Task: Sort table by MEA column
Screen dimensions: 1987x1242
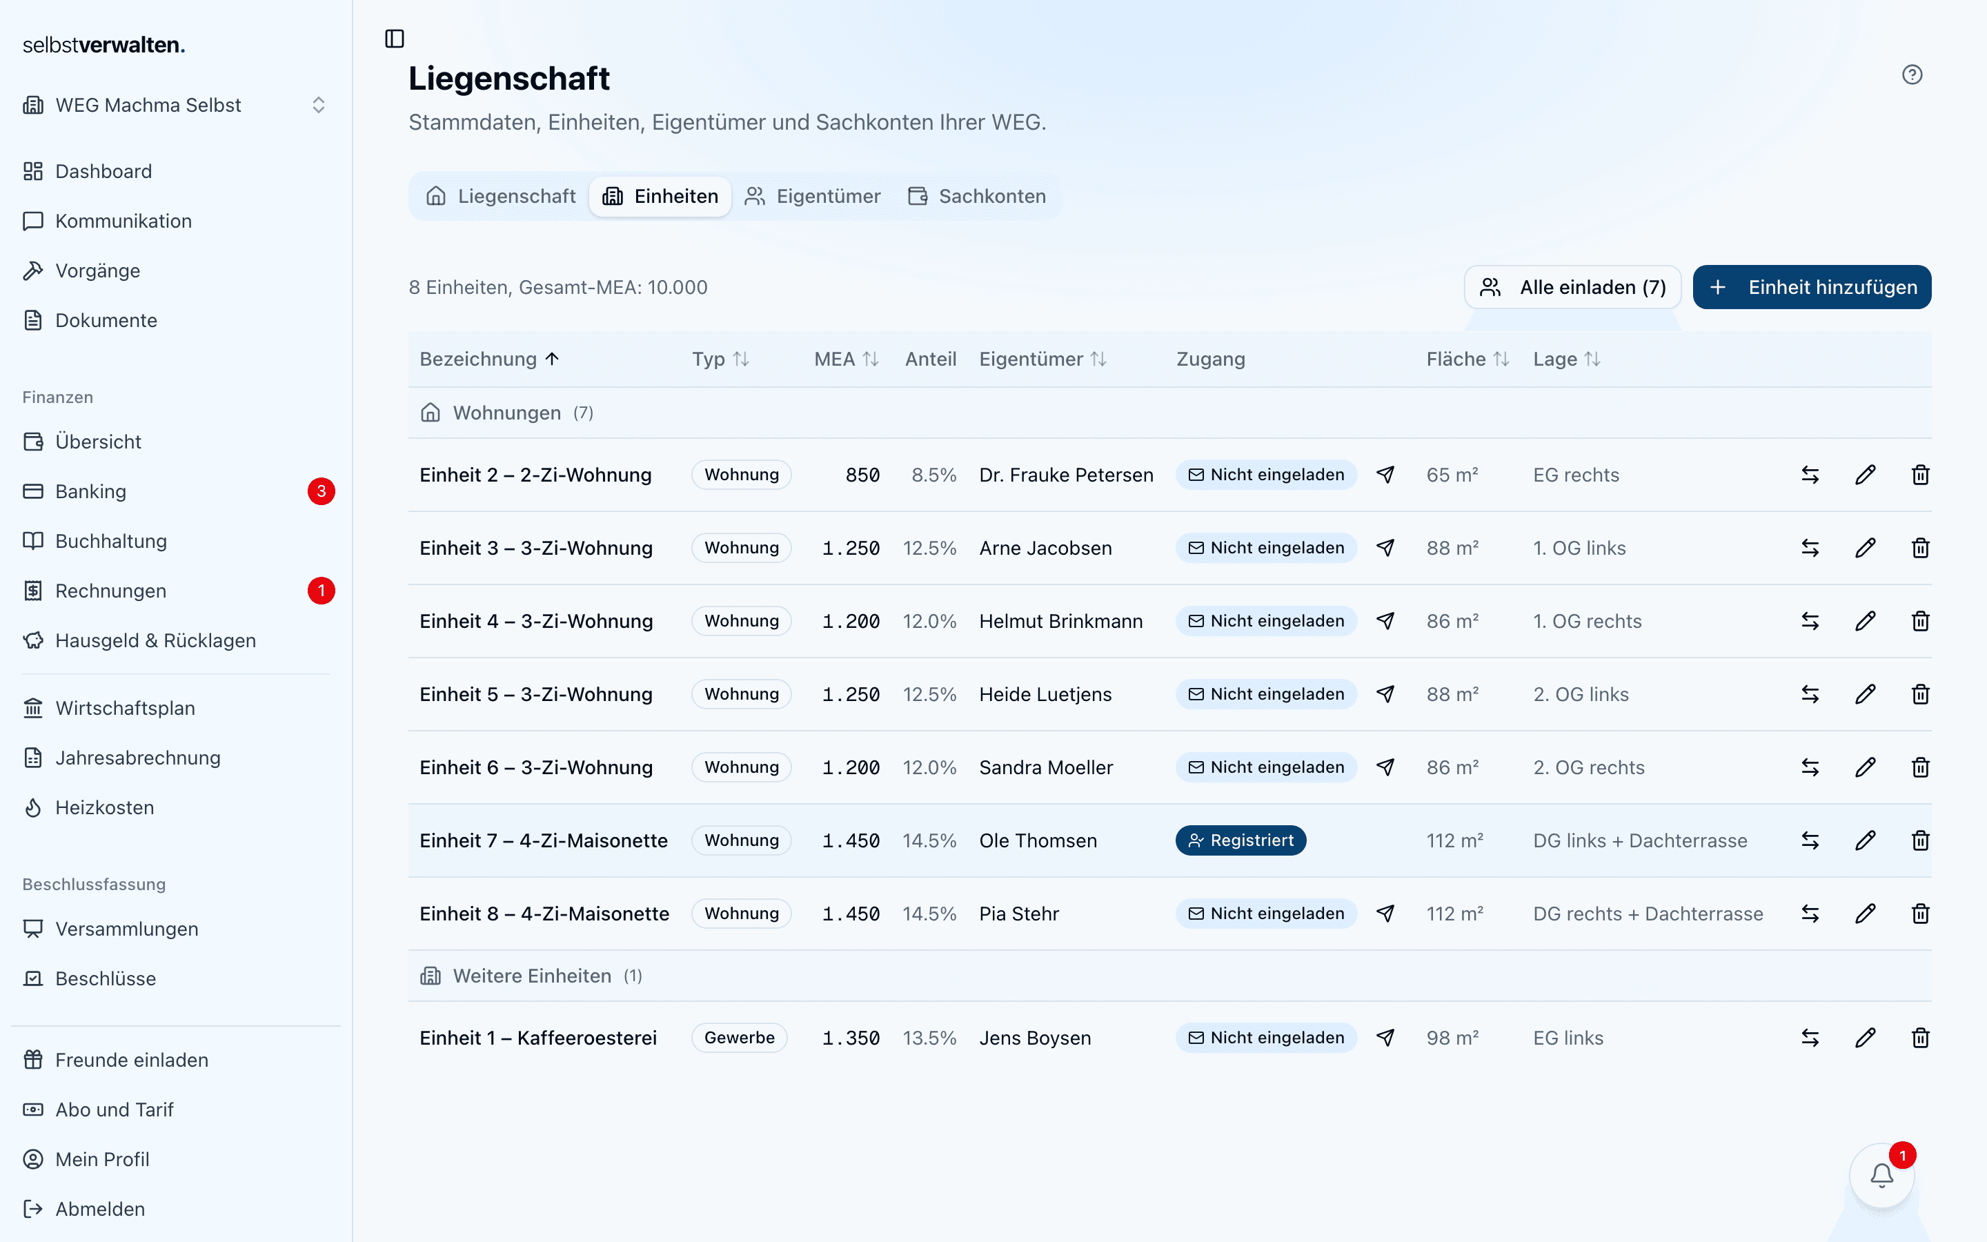Action: (847, 359)
